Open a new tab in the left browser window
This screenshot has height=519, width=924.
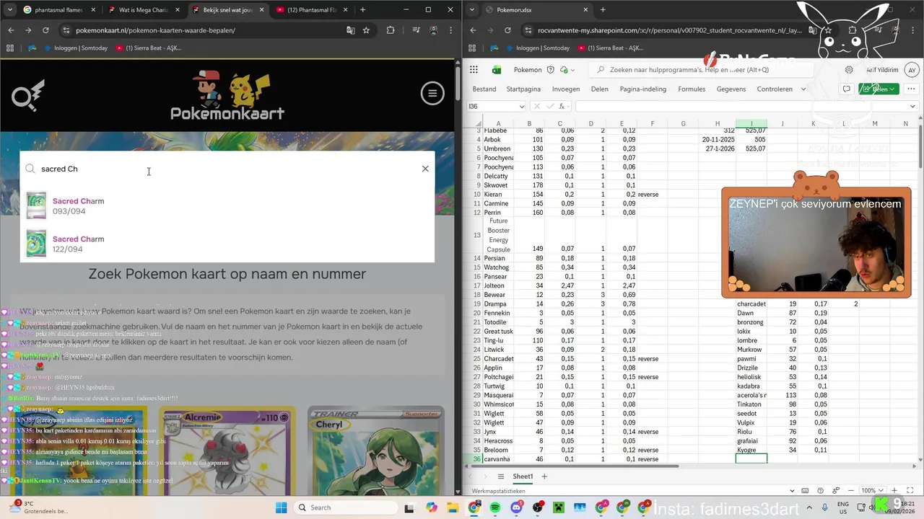362,10
